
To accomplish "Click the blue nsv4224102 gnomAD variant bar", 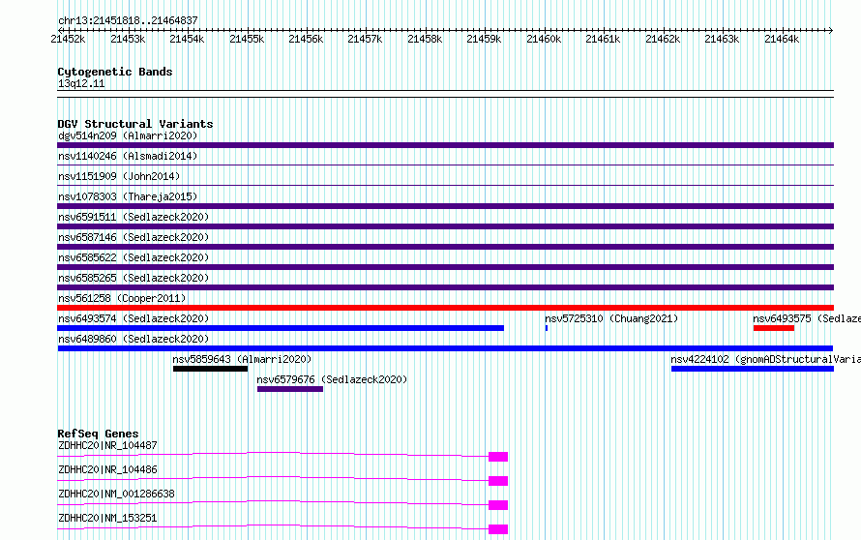I will pos(753,369).
